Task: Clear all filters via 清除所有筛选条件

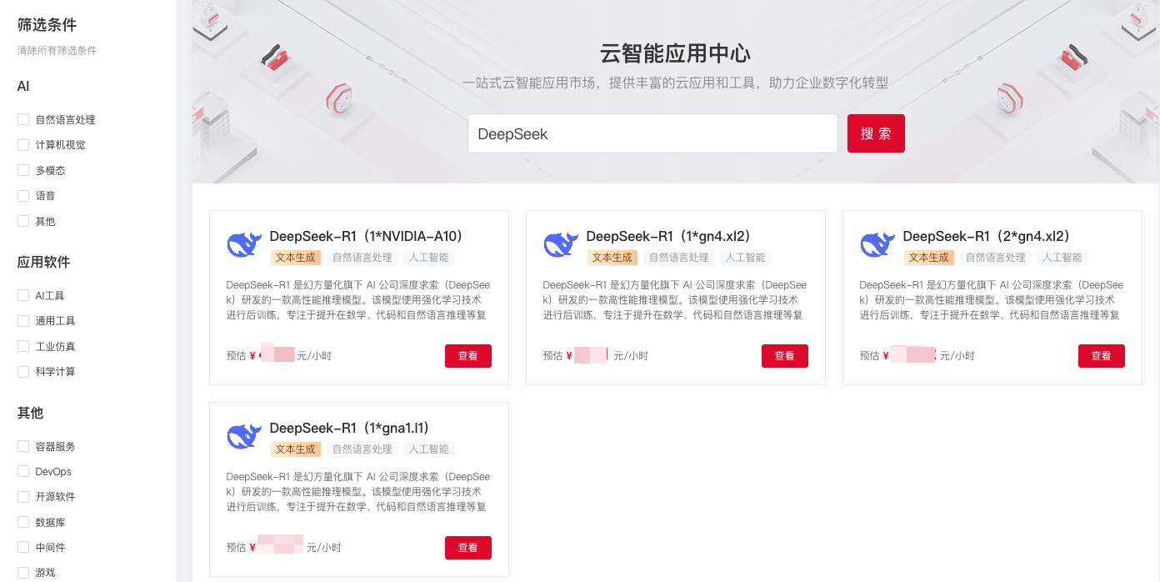Action: 57,51
